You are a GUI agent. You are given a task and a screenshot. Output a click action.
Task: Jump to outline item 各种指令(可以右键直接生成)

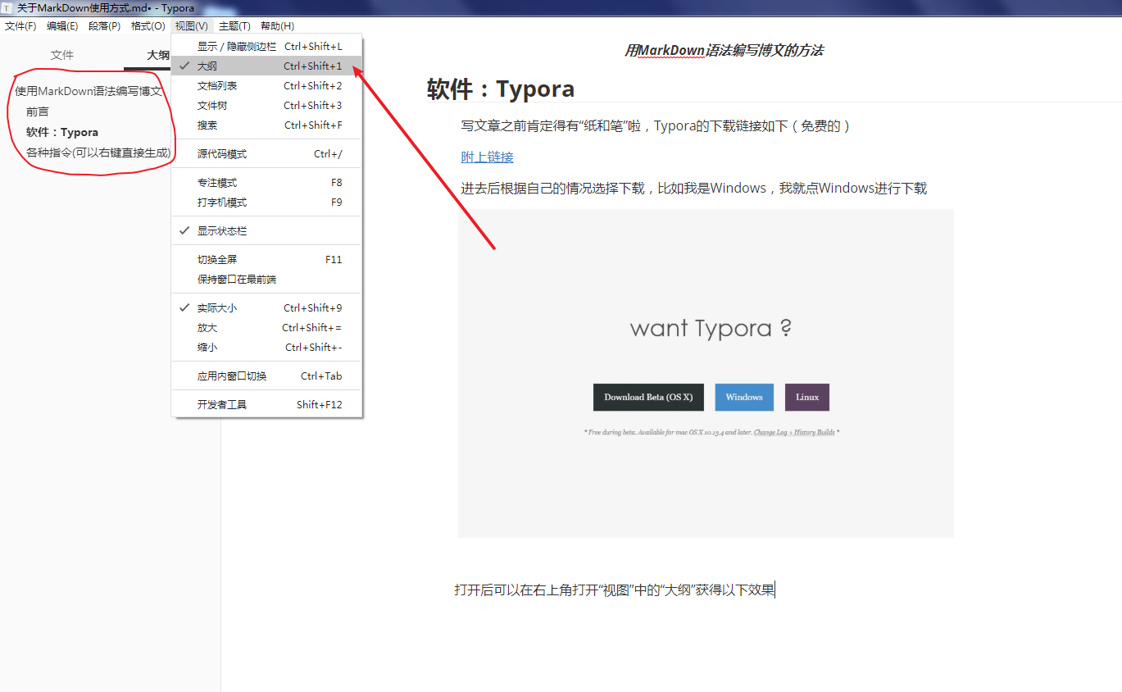98,152
